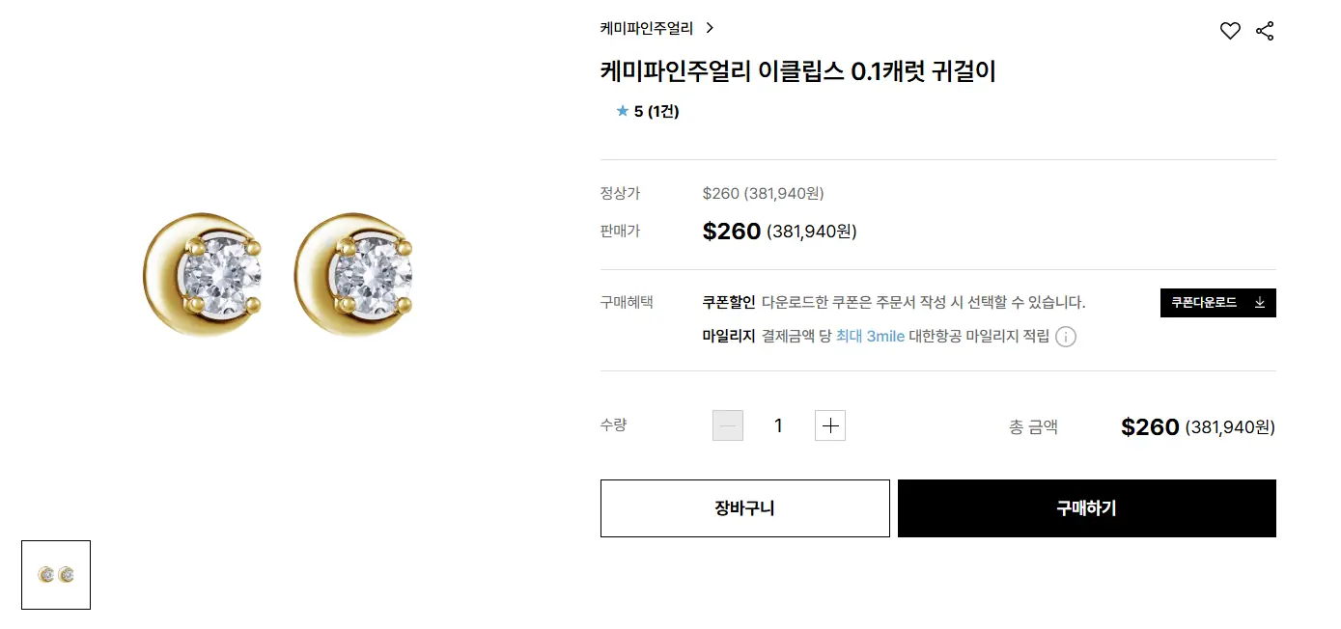
Task: Open the 최대 3mile mileage link
Action: 870,337
